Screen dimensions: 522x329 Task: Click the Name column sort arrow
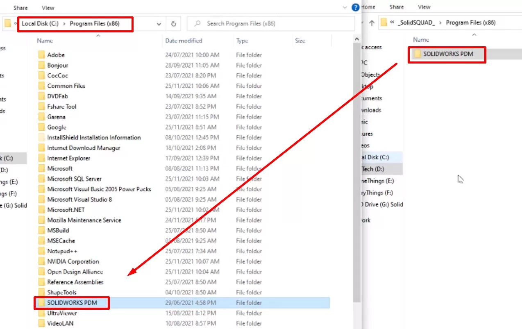[x=98, y=36]
